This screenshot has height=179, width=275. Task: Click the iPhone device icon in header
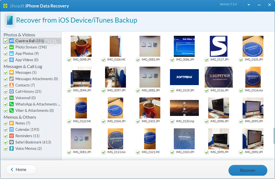coord(10,20)
